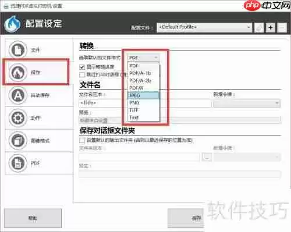Click the filename preview field
This screenshot has width=291, height=232.
click(180, 120)
